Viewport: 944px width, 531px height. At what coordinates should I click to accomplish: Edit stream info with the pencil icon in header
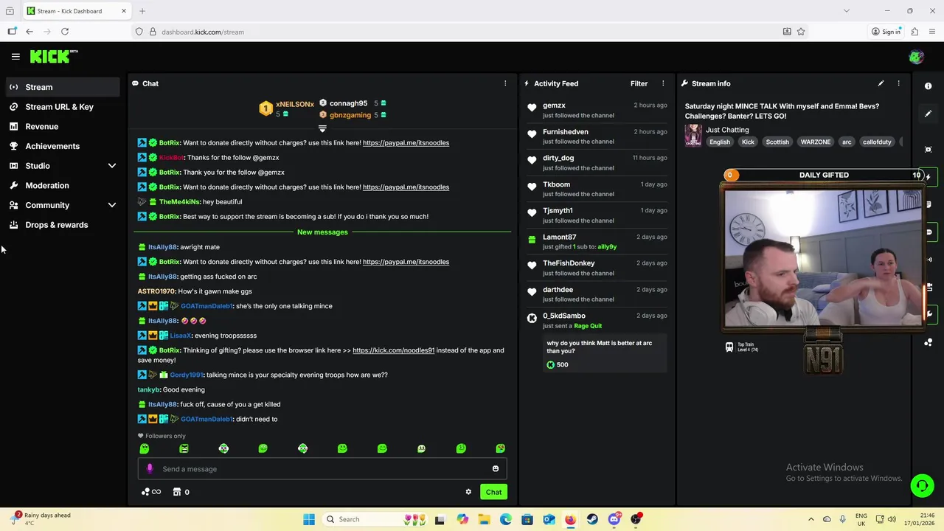(881, 83)
